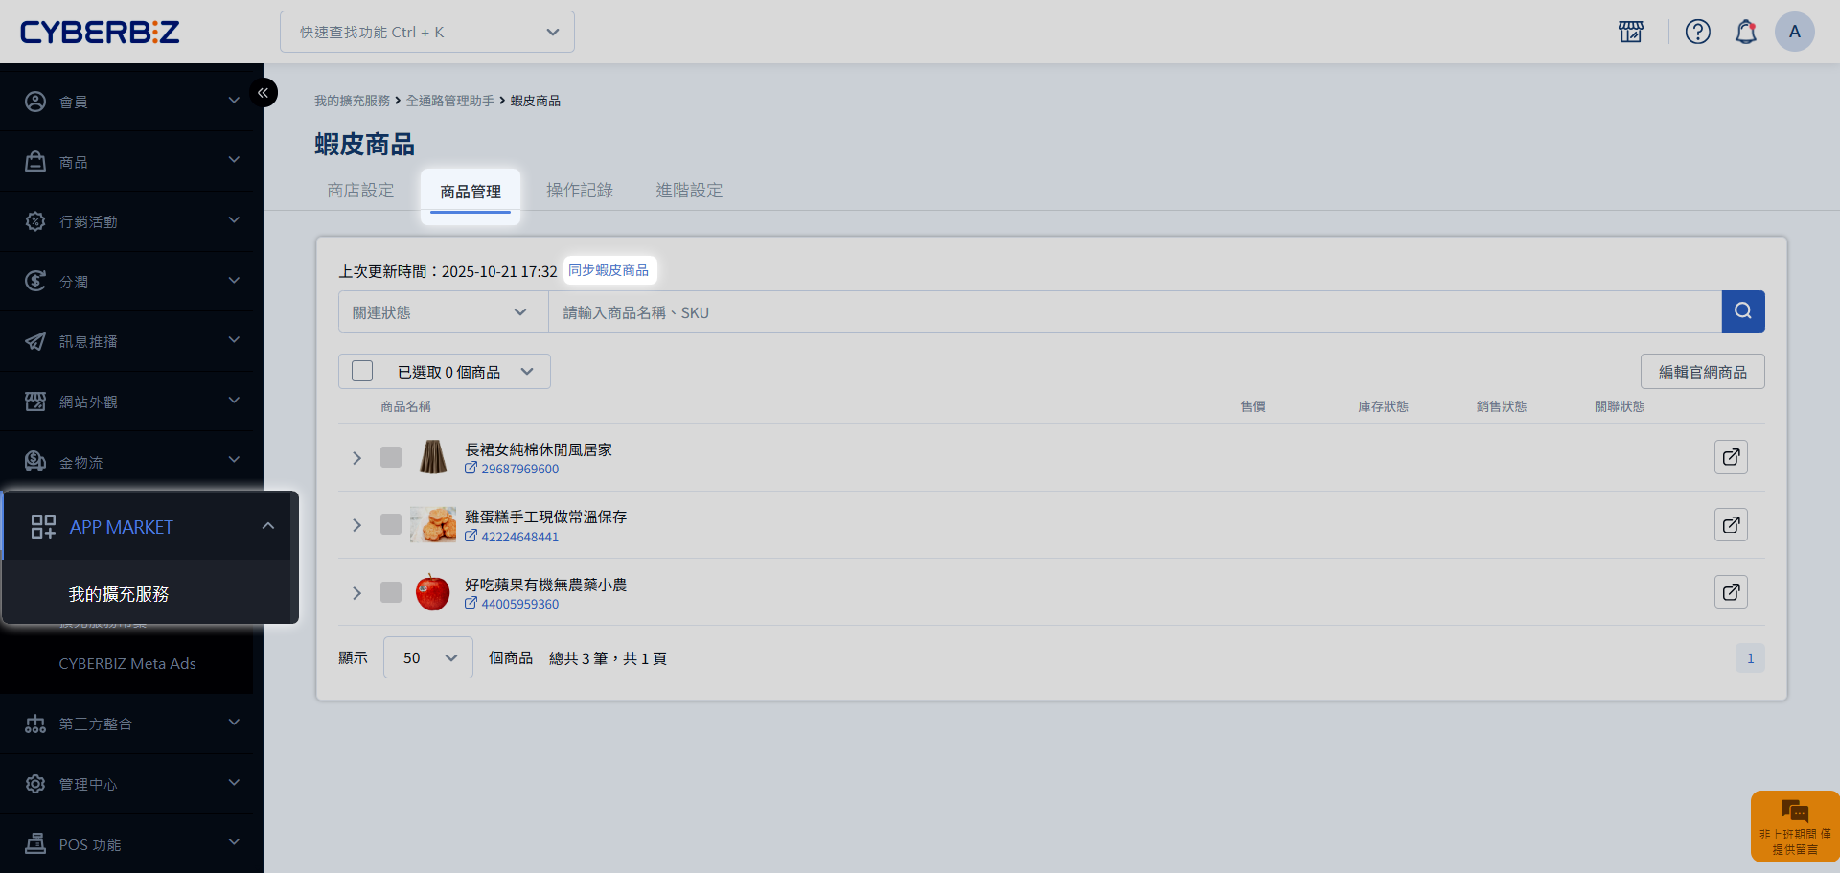Click the storefront icon in top bar
The width and height of the screenshot is (1840, 873).
[x=1630, y=32]
